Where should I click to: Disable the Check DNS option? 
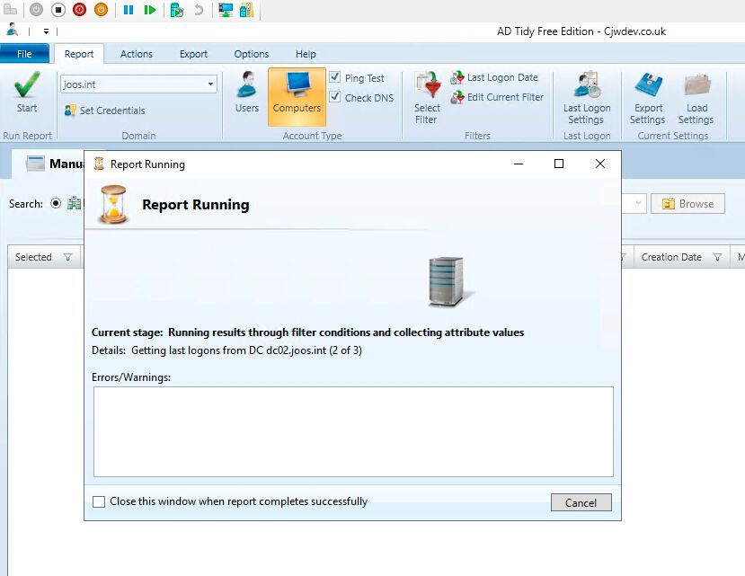point(336,97)
